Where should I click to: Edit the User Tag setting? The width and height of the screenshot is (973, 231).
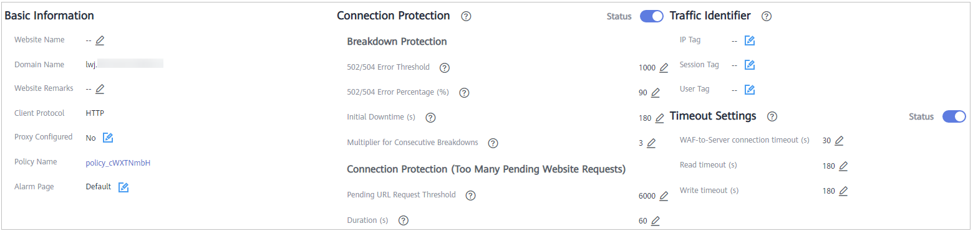pos(750,90)
